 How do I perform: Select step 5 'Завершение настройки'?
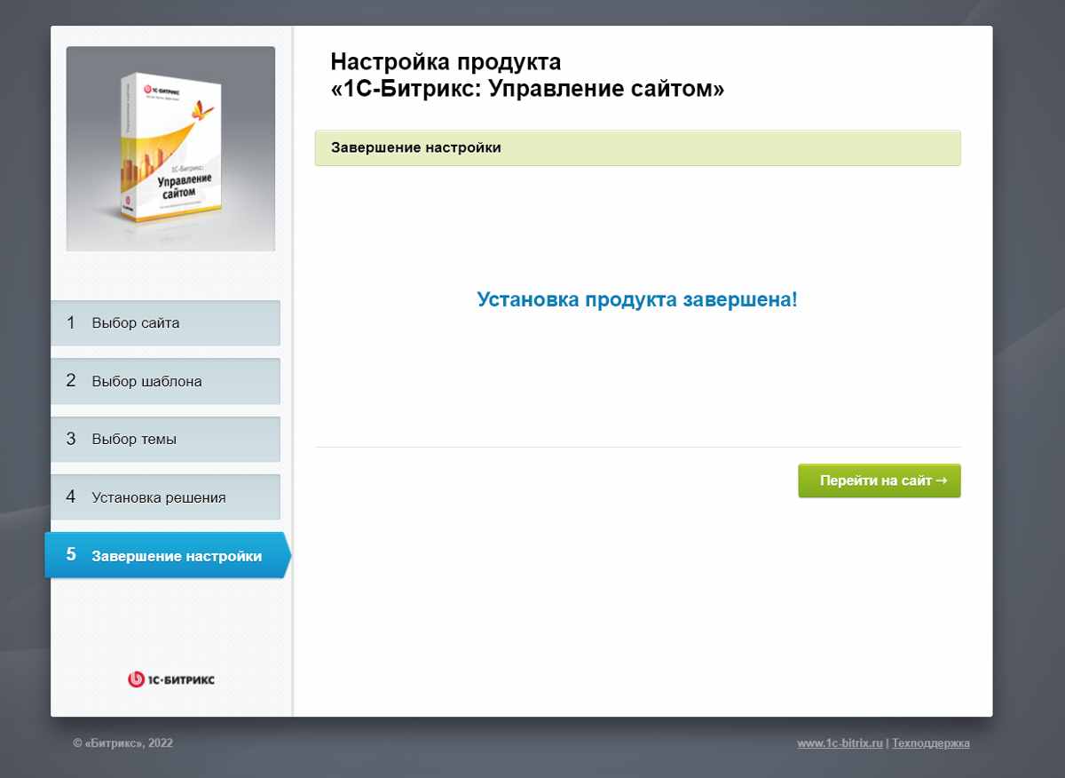(x=168, y=556)
